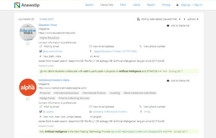Image resolution: width=216 pixels, height=138 pixels.
Task: Open Alerts in top navigation
Action: (x=136, y=5)
